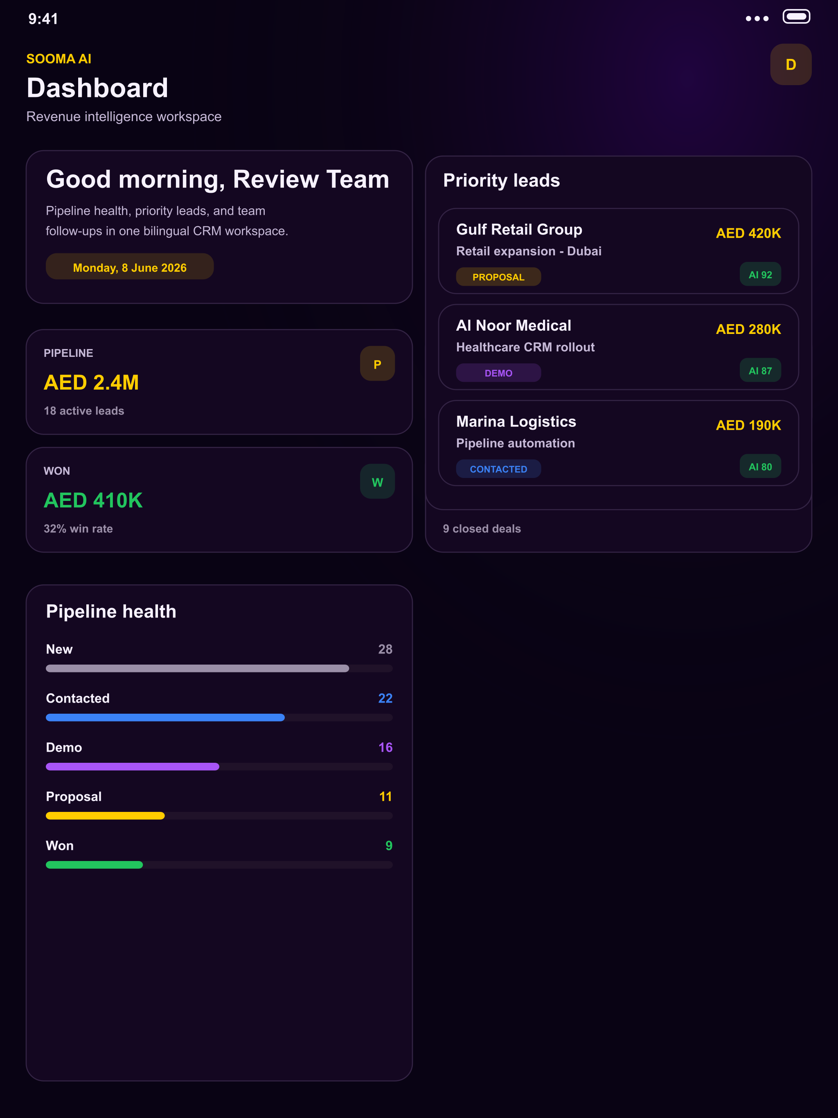Click the PROPOSAL stage tag
The height and width of the screenshot is (1118, 838).
tap(498, 277)
